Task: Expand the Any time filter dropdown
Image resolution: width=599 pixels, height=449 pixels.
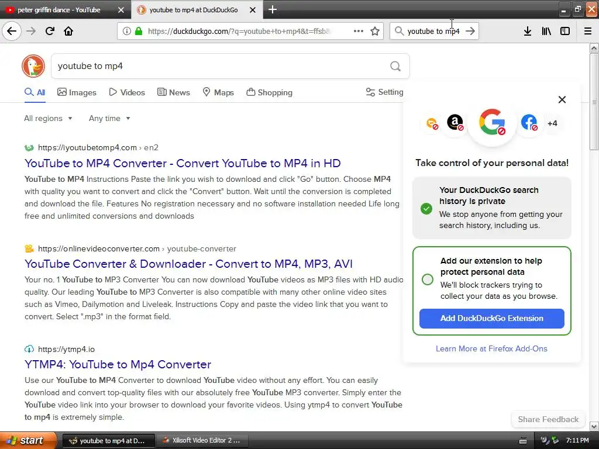Action: click(109, 118)
